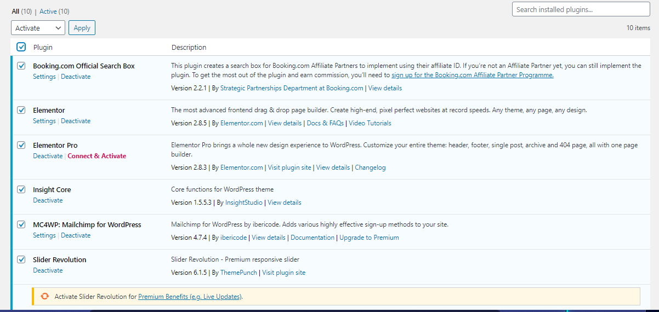This screenshot has width=659, height=312.
Task: Click the Slider Revolution plugin name
Action: tap(60, 259)
